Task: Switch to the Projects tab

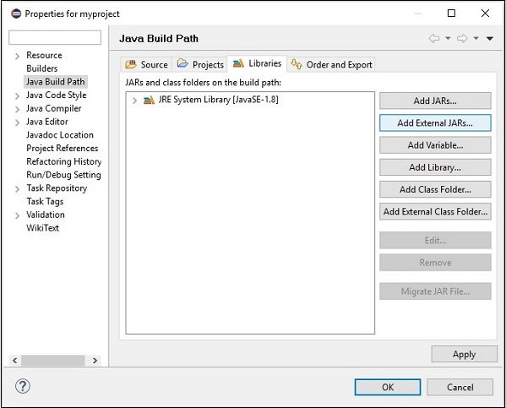Action: click(200, 64)
